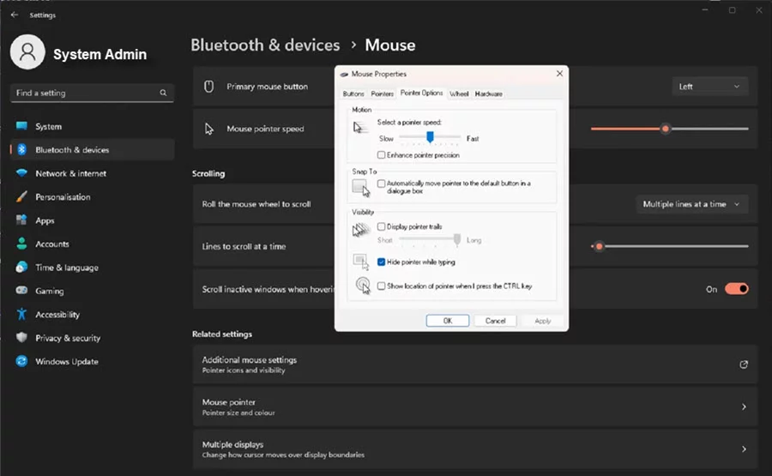The width and height of the screenshot is (772, 476).
Task: Enable Enhance pointer precision checkbox
Action: tap(381, 155)
